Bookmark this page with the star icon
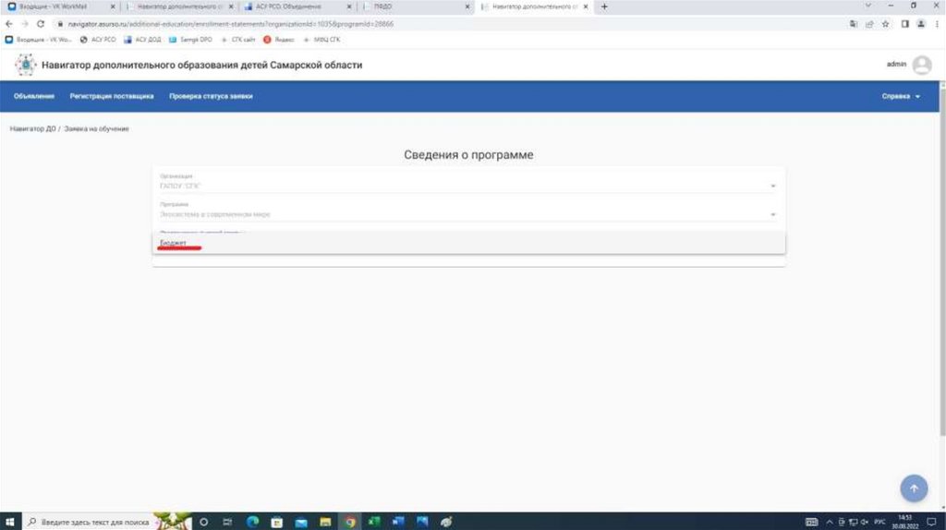 [885, 23]
